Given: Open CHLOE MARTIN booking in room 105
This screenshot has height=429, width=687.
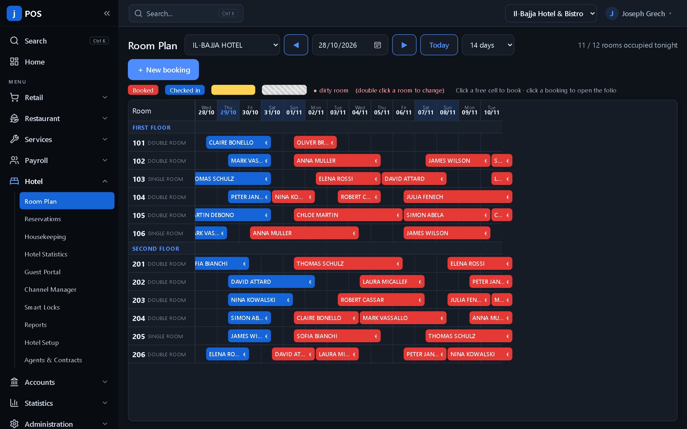Looking at the screenshot, I should click(x=348, y=215).
